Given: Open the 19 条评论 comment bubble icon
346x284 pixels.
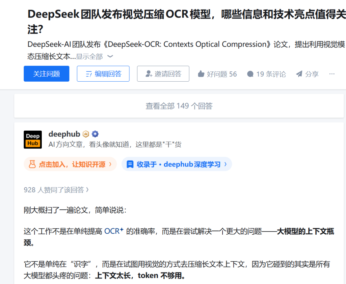Looking at the screenshot, I should coord(250,74).
